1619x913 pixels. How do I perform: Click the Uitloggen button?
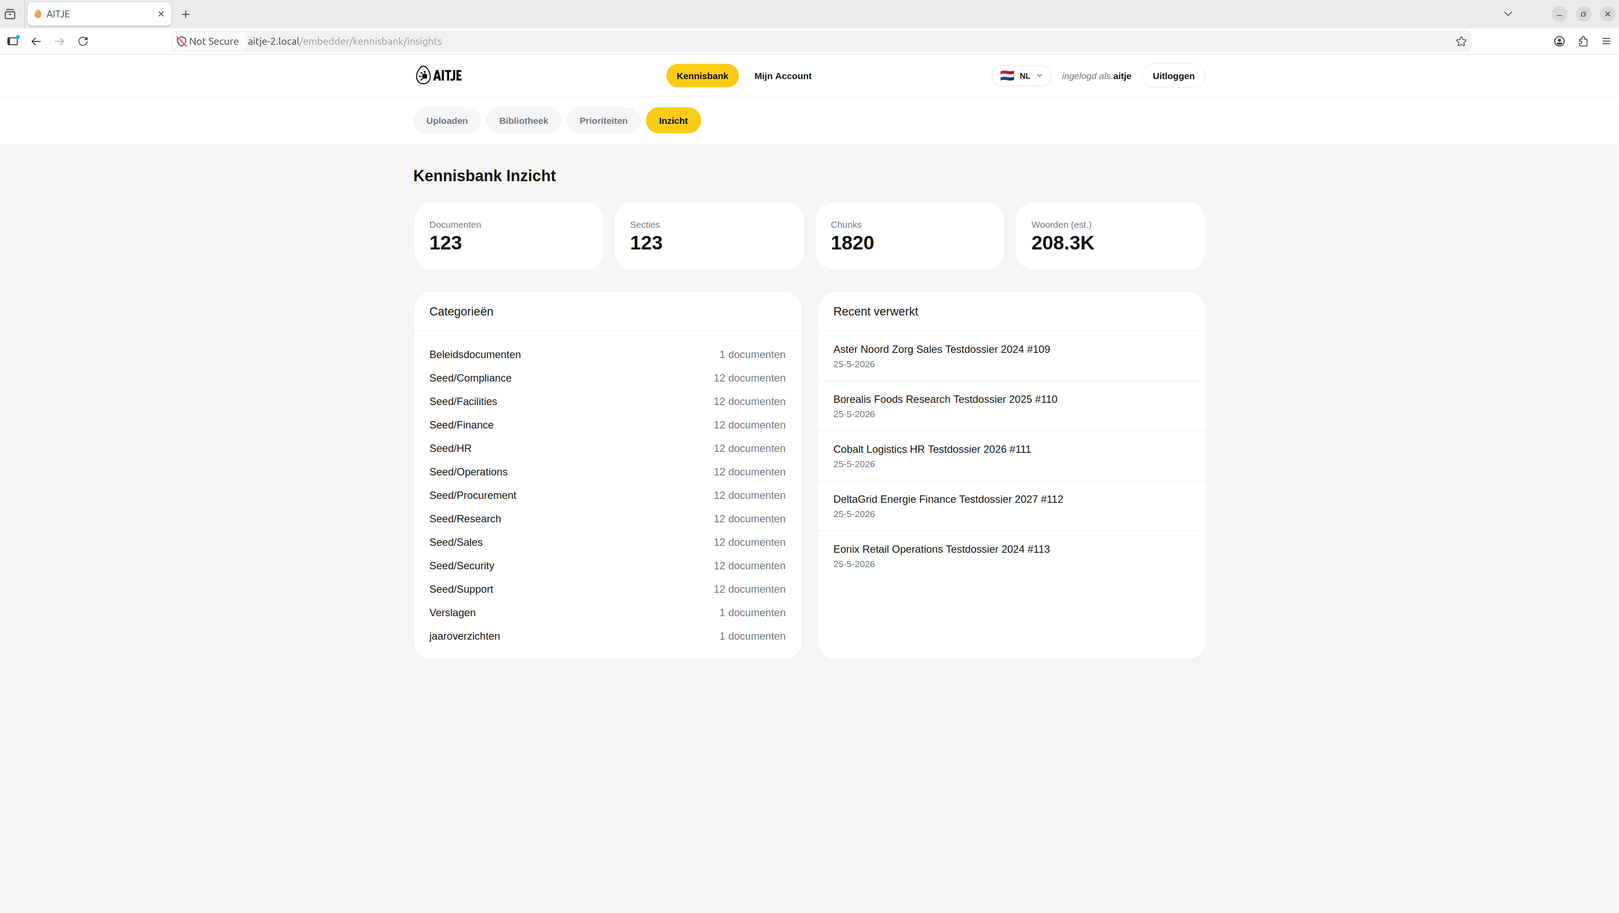1173,76
